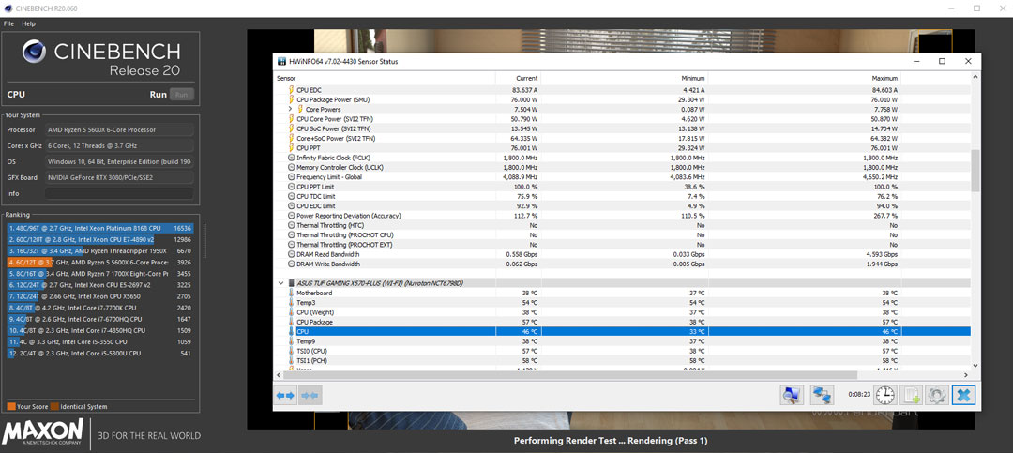Screen dimensions: 1013x453
Task: Reset the elapsed-time clock icon
Action: 887,394
